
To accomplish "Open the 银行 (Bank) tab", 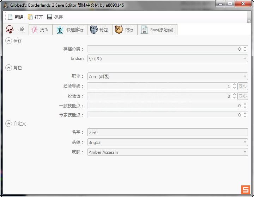I will 124,30.
